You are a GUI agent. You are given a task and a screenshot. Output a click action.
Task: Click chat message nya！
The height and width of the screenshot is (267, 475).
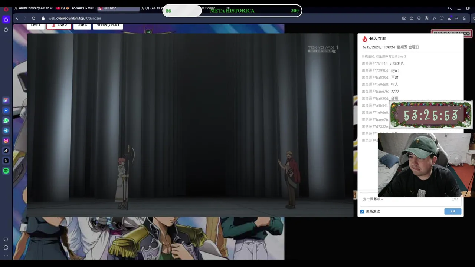(395, 70)
